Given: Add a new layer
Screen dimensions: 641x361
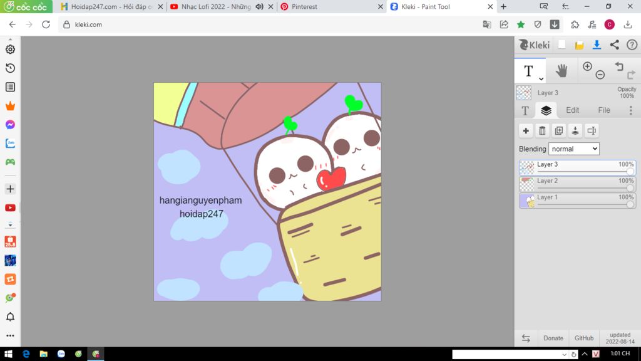Looking at the screenshot, I should tap(526, 131).
